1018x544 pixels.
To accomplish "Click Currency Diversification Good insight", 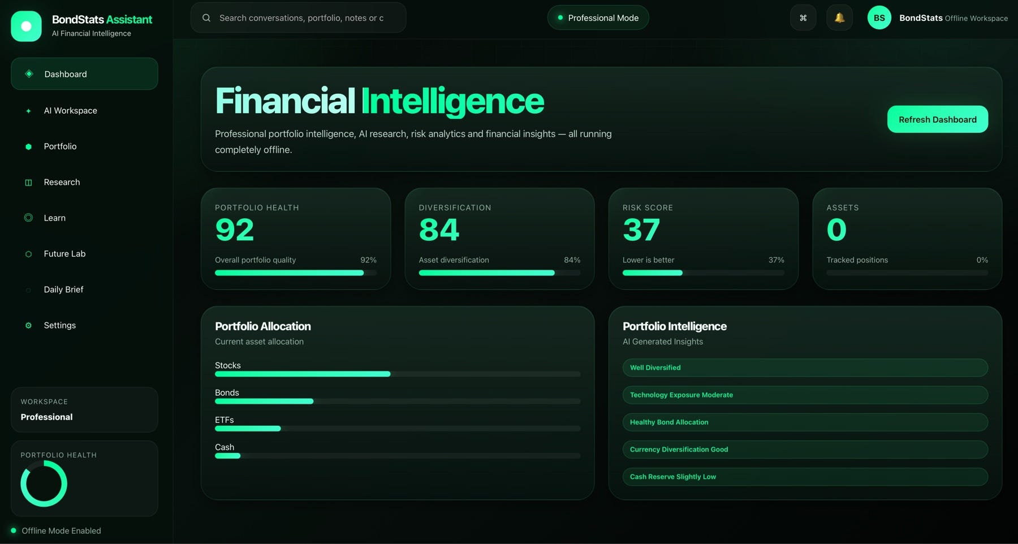I will [805, 450].
